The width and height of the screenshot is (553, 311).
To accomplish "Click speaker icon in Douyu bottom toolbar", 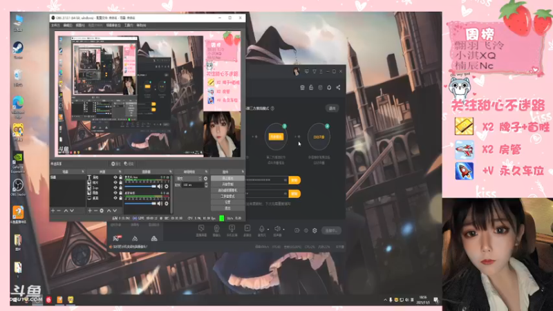I will click(x=278, y=229).
